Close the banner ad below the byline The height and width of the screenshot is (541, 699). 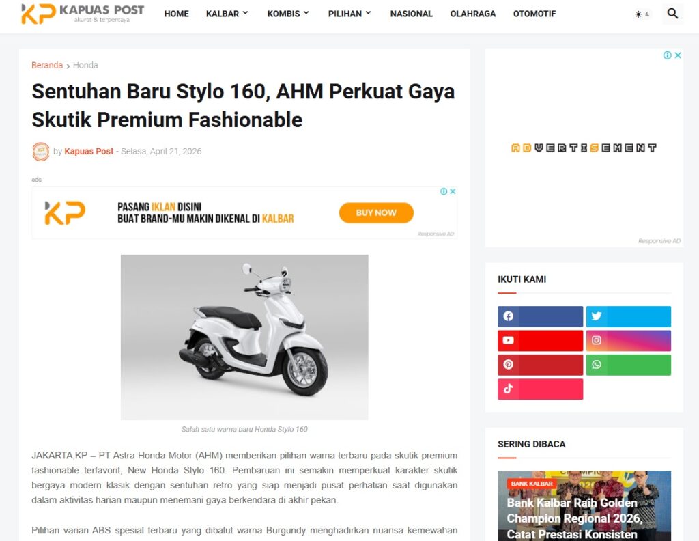[453, 191]
